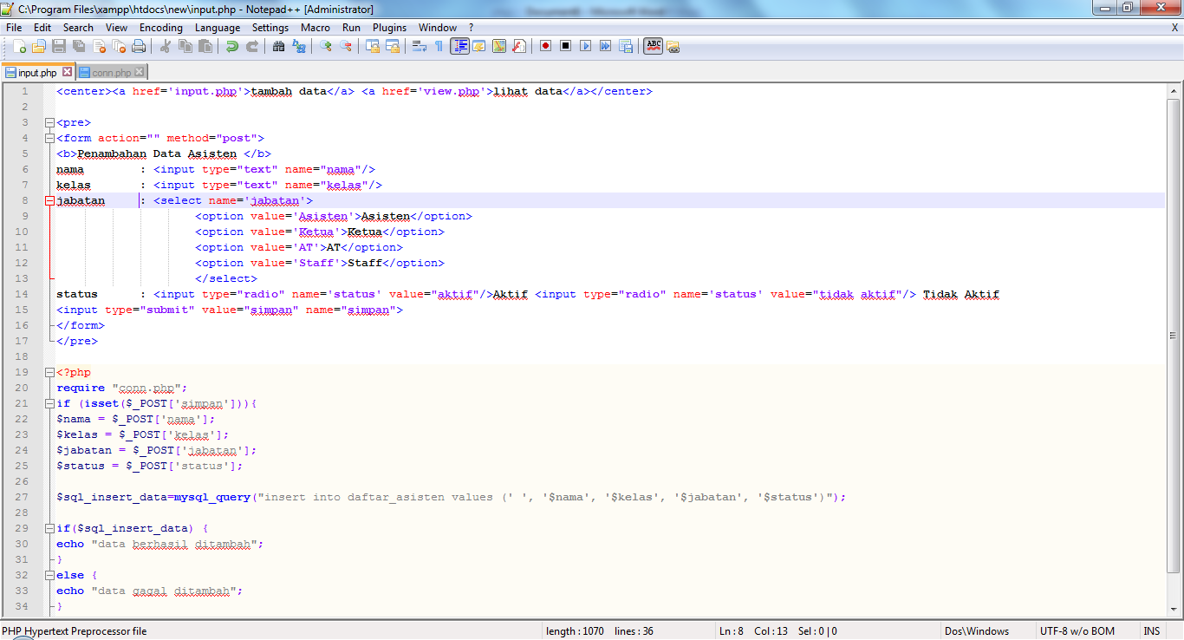Open the Macro menu
The width and height of the screenshot is (1184, 640).
pyautogui.click(x=316, y=28)
